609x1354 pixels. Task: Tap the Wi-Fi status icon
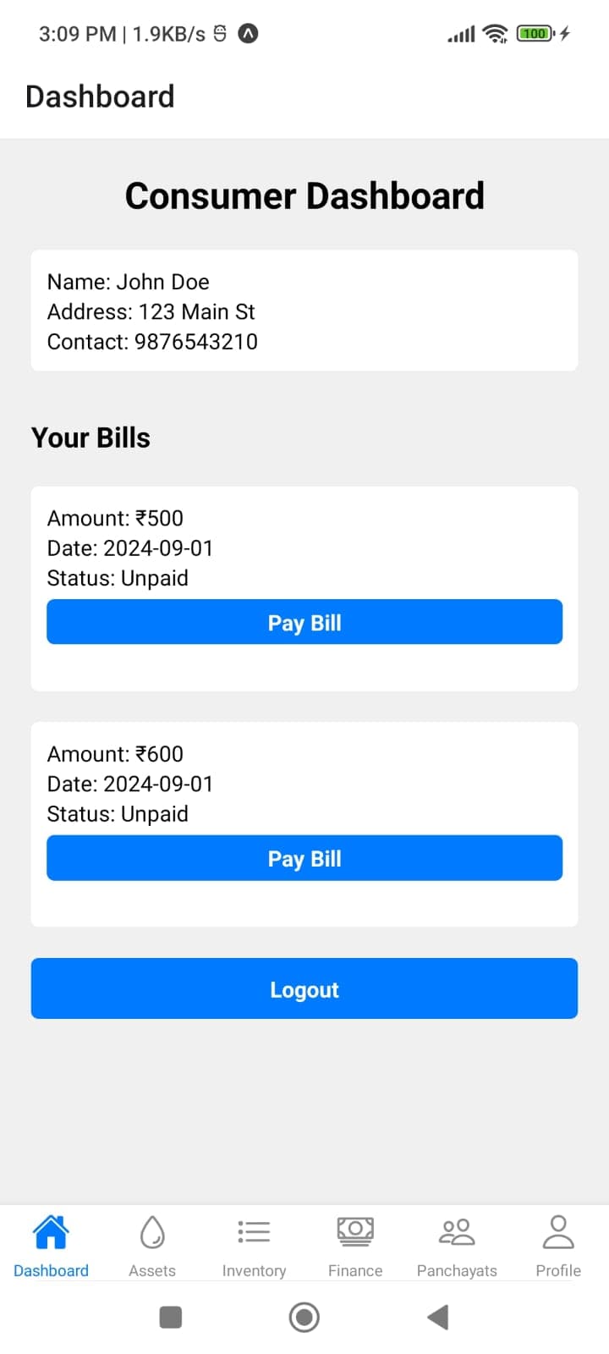tap(495, 34)
